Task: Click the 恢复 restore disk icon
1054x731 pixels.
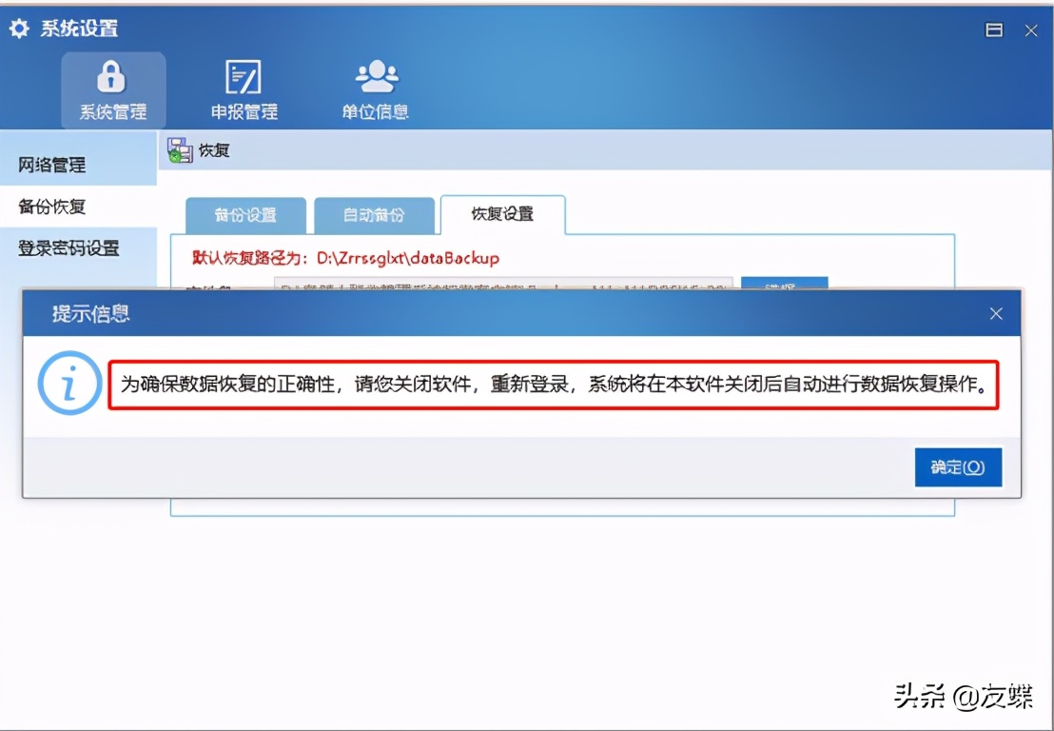Action: point(179,148)
